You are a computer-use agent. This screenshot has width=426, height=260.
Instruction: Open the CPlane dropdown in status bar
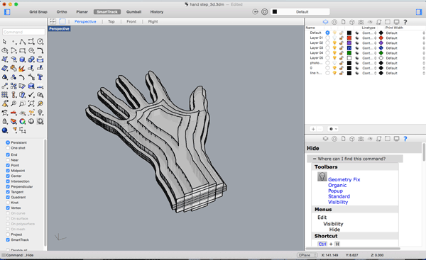307,255
